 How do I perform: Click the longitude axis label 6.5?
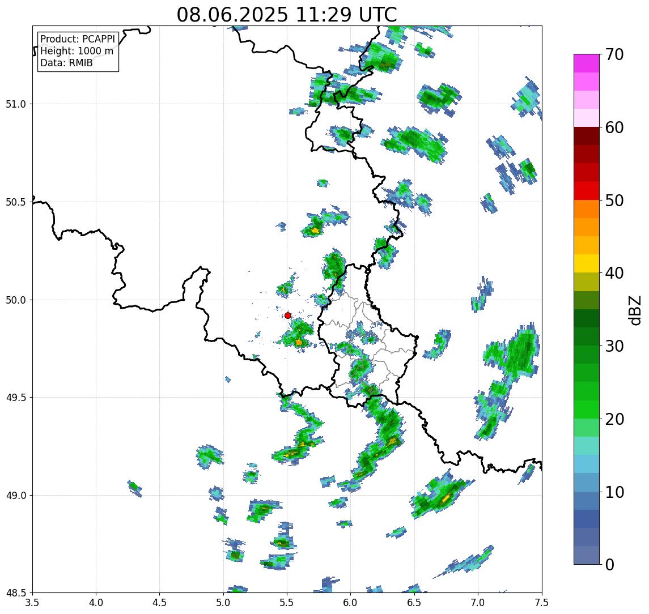coord(414,603)
